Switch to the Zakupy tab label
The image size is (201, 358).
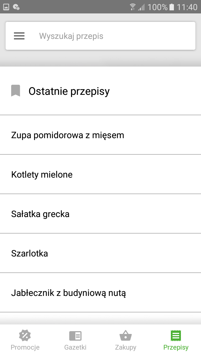[125, 347]
